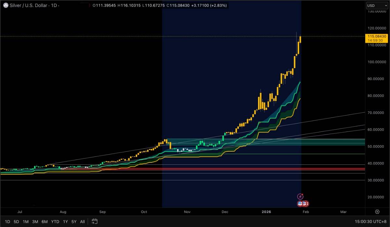This screenshot has height=227, width=390.
Task: Set chart range to 1Y
Action: pos(65,222)
